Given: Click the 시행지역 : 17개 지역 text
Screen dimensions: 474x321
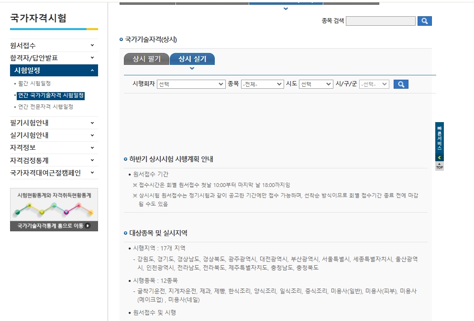Looking at the screenshot, I should (x=159, y=248).
